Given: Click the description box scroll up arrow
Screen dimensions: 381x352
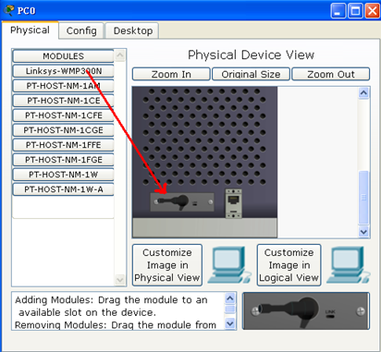Looking at the screenshot, I should pos(230,298).
